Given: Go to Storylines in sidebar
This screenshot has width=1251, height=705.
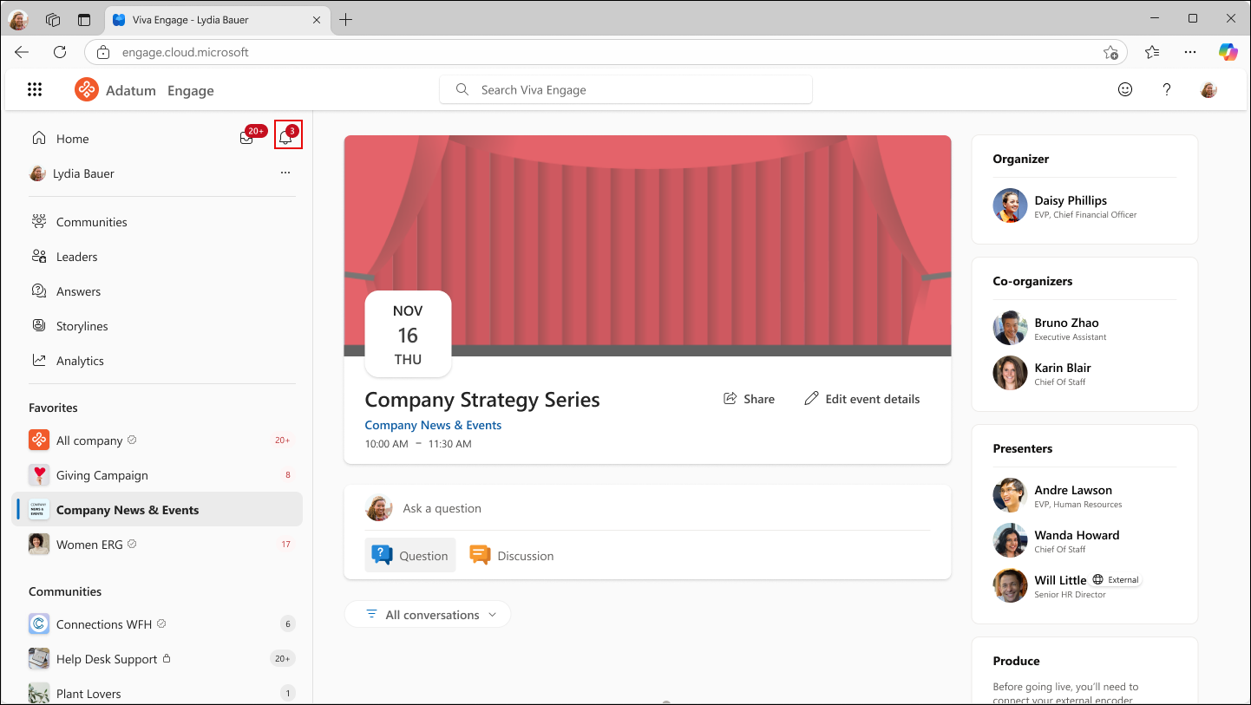Looking at the screenshot, I should (x=82, y=326).
